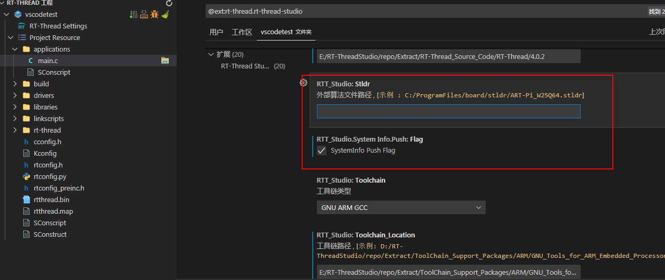
Task: Expand the drivers folder
Action: [x=15, y=96]
